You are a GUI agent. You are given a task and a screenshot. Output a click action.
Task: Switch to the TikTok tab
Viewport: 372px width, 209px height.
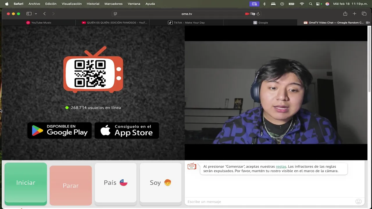pyautogui.click(x=187, y=23)
